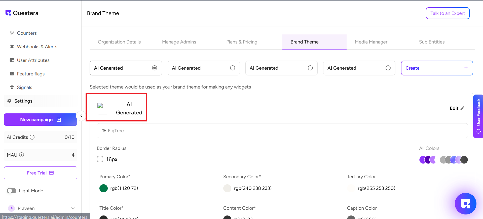Screen dimensions: 483x219
Task: Open the Questera chat launcher
Action: coord(465,204)
